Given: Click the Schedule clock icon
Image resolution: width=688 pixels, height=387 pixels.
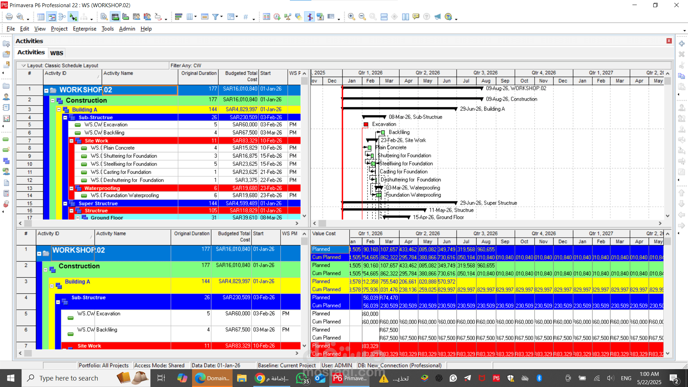Looking at the screenshot, I should (277, 17).
